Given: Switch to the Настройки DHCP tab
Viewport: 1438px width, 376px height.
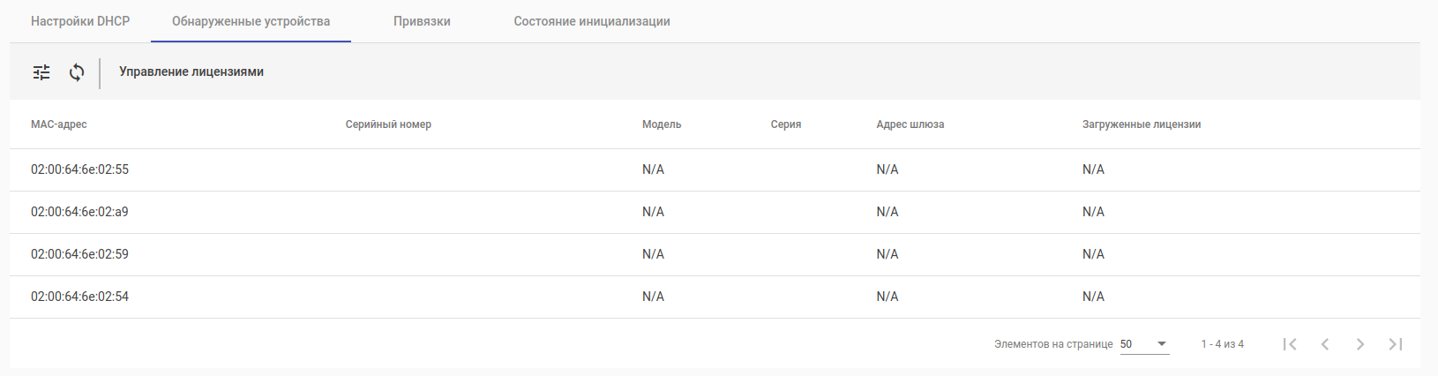Looking at the screenshot, I should click(80, 21).
